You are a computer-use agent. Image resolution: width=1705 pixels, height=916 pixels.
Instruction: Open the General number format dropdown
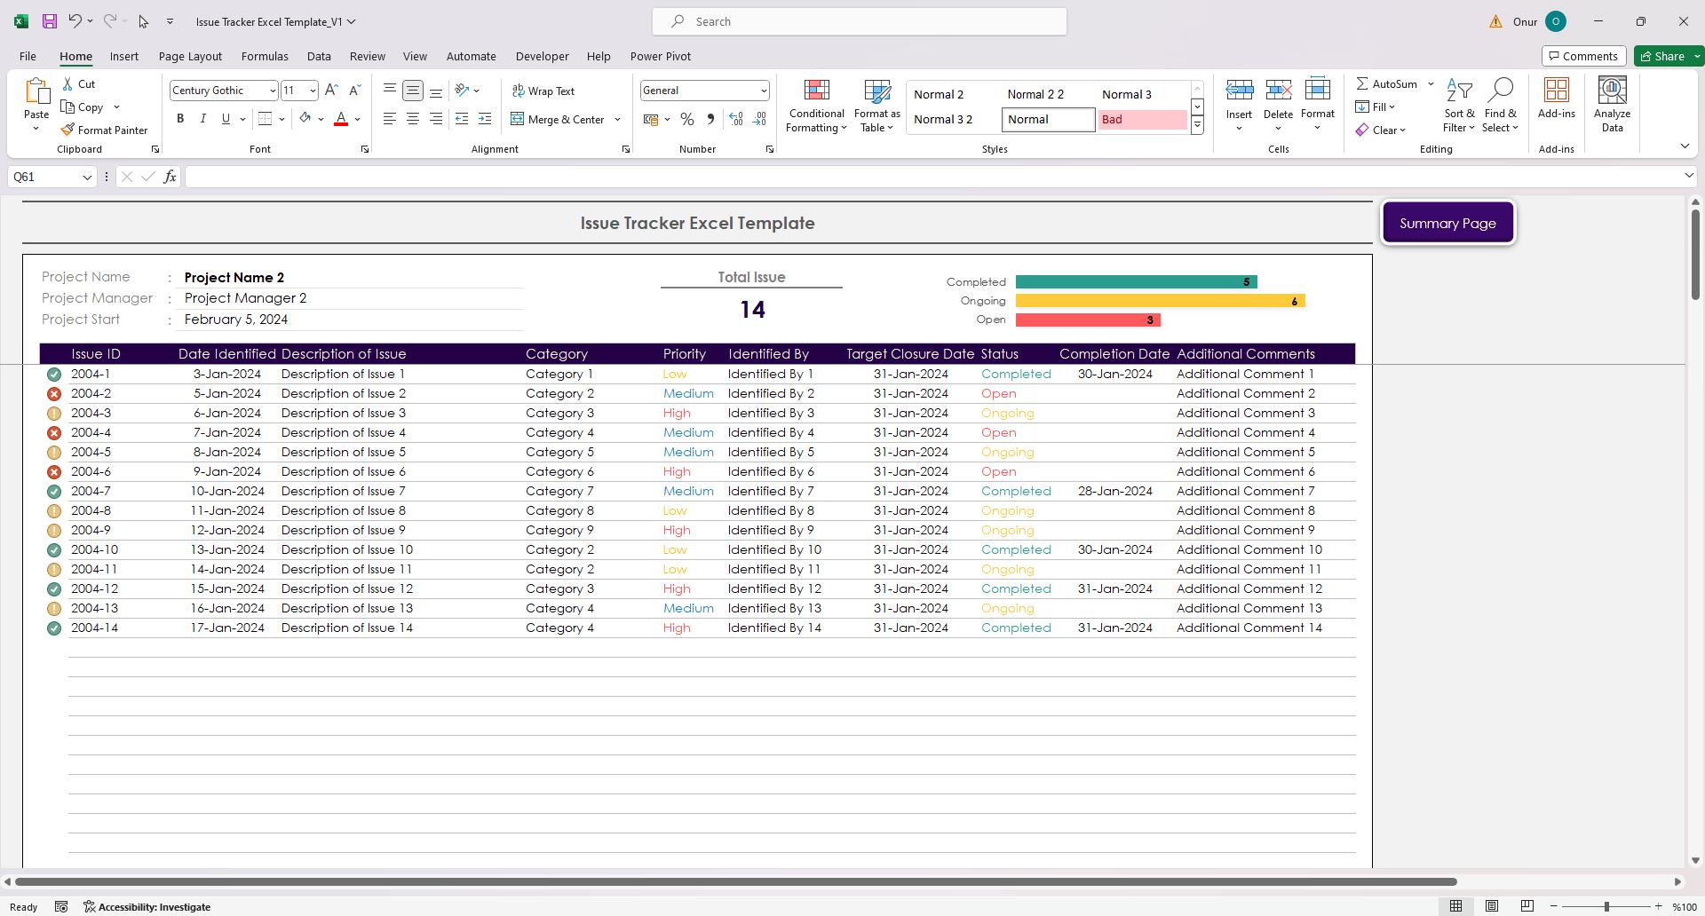pyautogui.click(x=763, y=91)
